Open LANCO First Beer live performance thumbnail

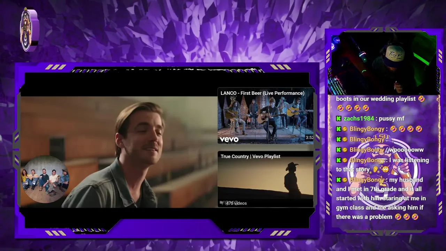[x=266, y=116]
